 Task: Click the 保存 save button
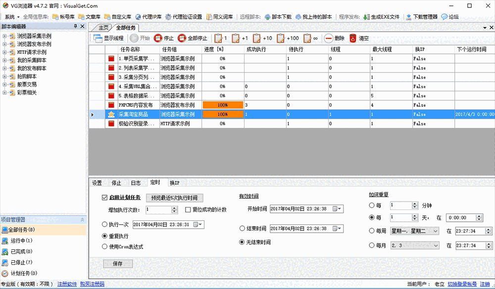(117, 263)
